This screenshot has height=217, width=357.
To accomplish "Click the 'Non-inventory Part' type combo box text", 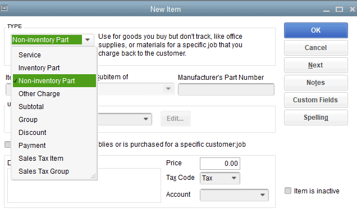I will [47, 40].
